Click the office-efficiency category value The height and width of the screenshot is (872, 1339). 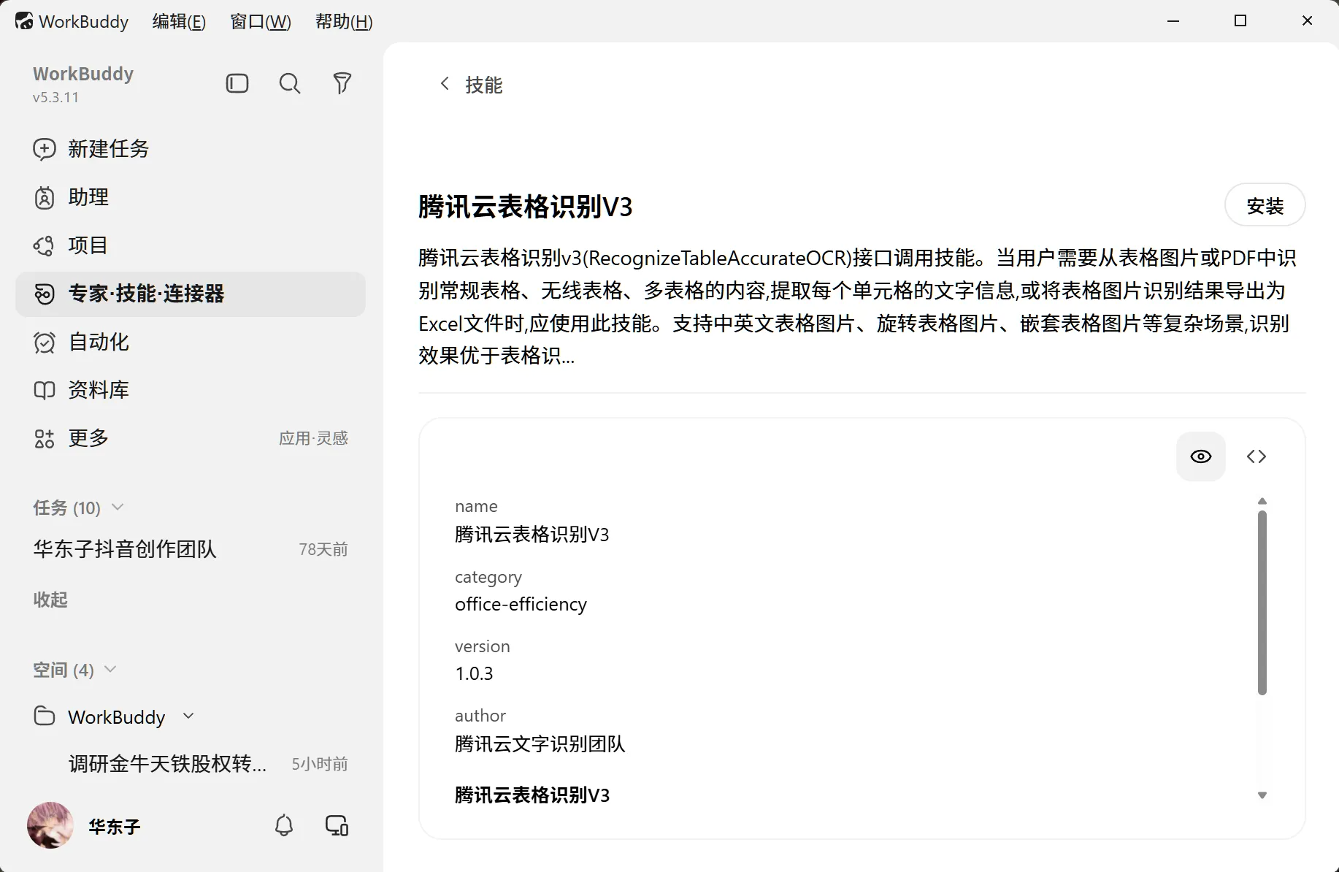click(x=521, y=604)
